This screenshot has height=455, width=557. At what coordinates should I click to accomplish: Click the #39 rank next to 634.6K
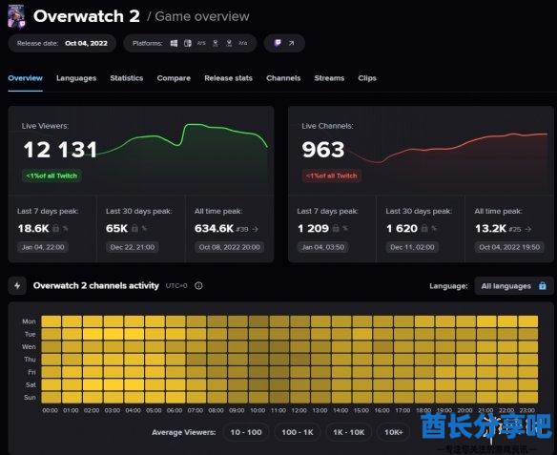pyautogui.click(x=242, y=230)
